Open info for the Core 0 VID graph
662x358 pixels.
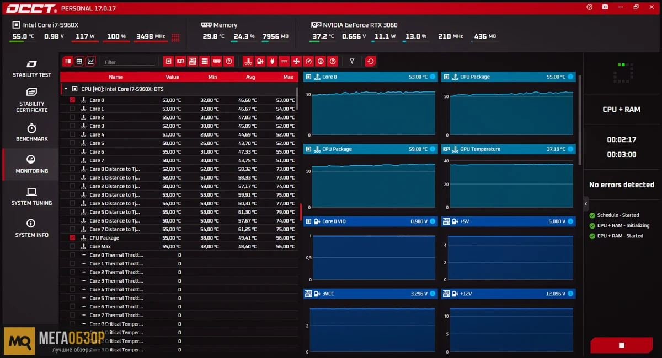[x=432, y=221]
